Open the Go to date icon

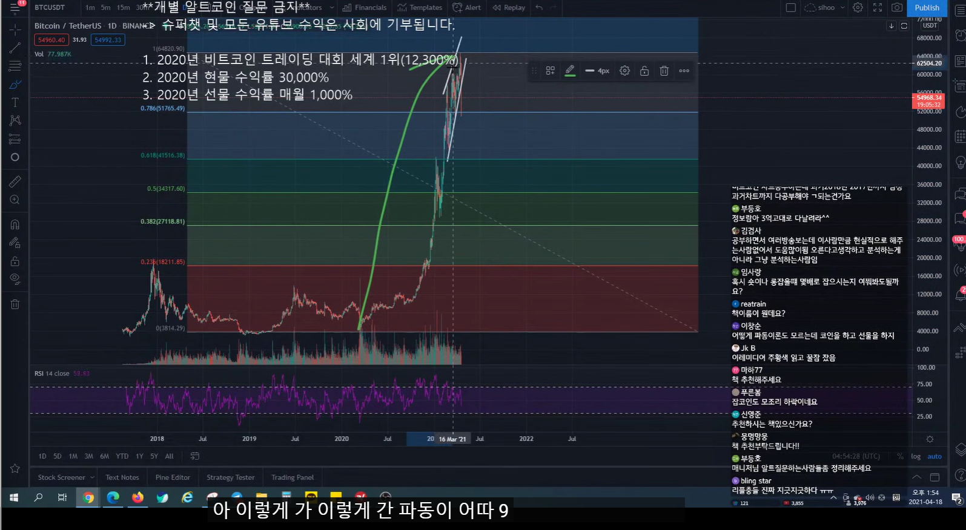click(195, 456)
